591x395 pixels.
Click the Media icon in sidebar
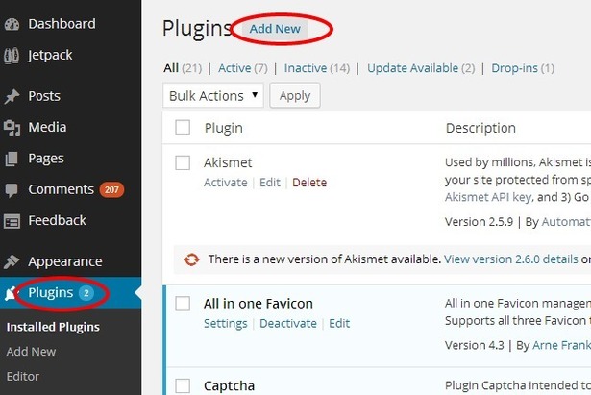coord(12,128)
